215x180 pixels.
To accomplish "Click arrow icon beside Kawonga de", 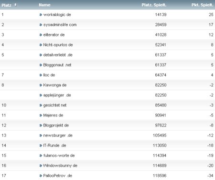I will click(41, 85).
